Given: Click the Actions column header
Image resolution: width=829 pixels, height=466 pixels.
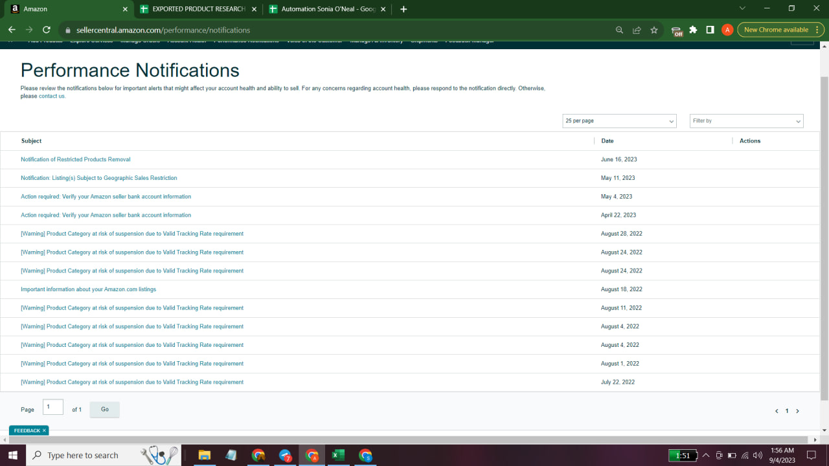Looking at the screenshot, I should (750, 140).
